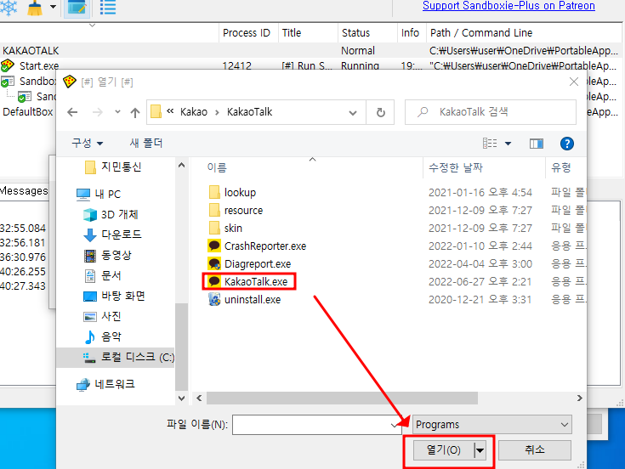Open 문서 in navigation pane
625x469 pixels.
coord(103,275)
